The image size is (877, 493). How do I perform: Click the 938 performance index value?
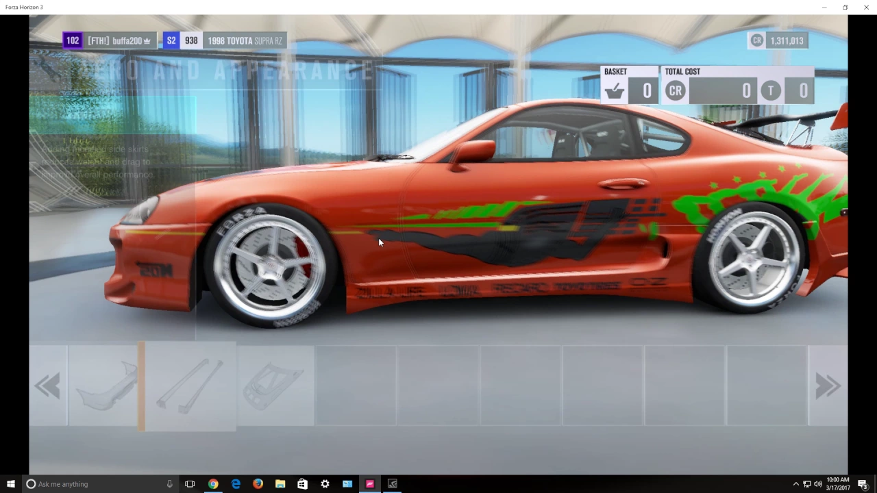191,41
